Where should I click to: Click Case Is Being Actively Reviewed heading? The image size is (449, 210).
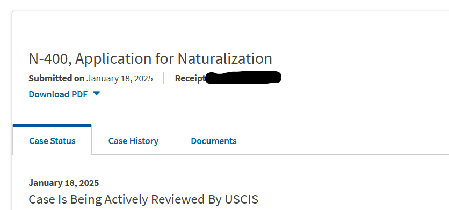(x=143, y=199)
